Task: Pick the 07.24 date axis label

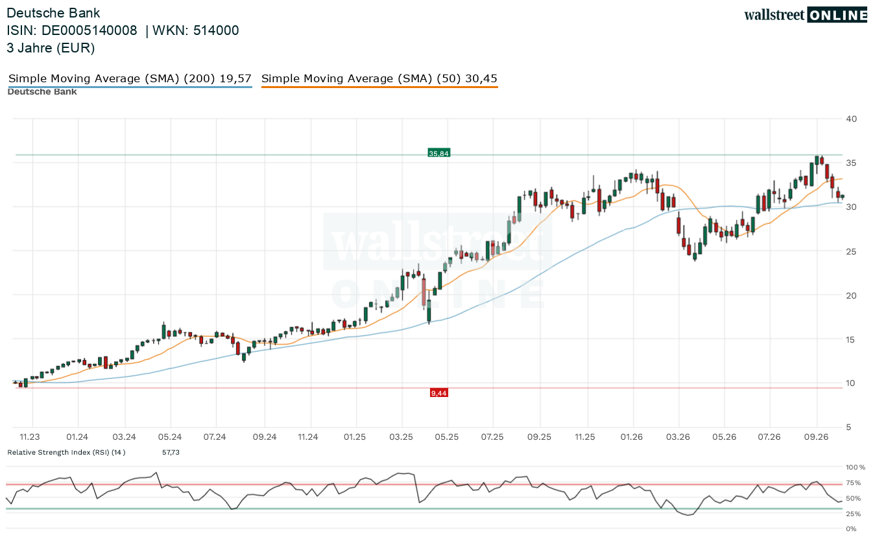Action: 214,437
